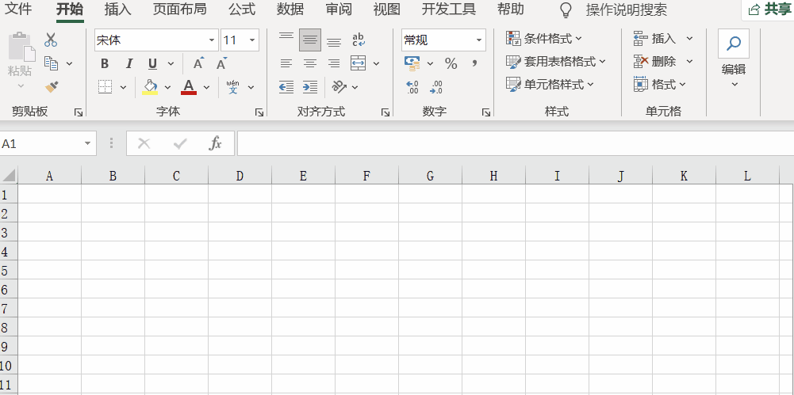The image size is (794, 395).
Task: Open 套用表格格式 table format menu
Action: point(555,62)
